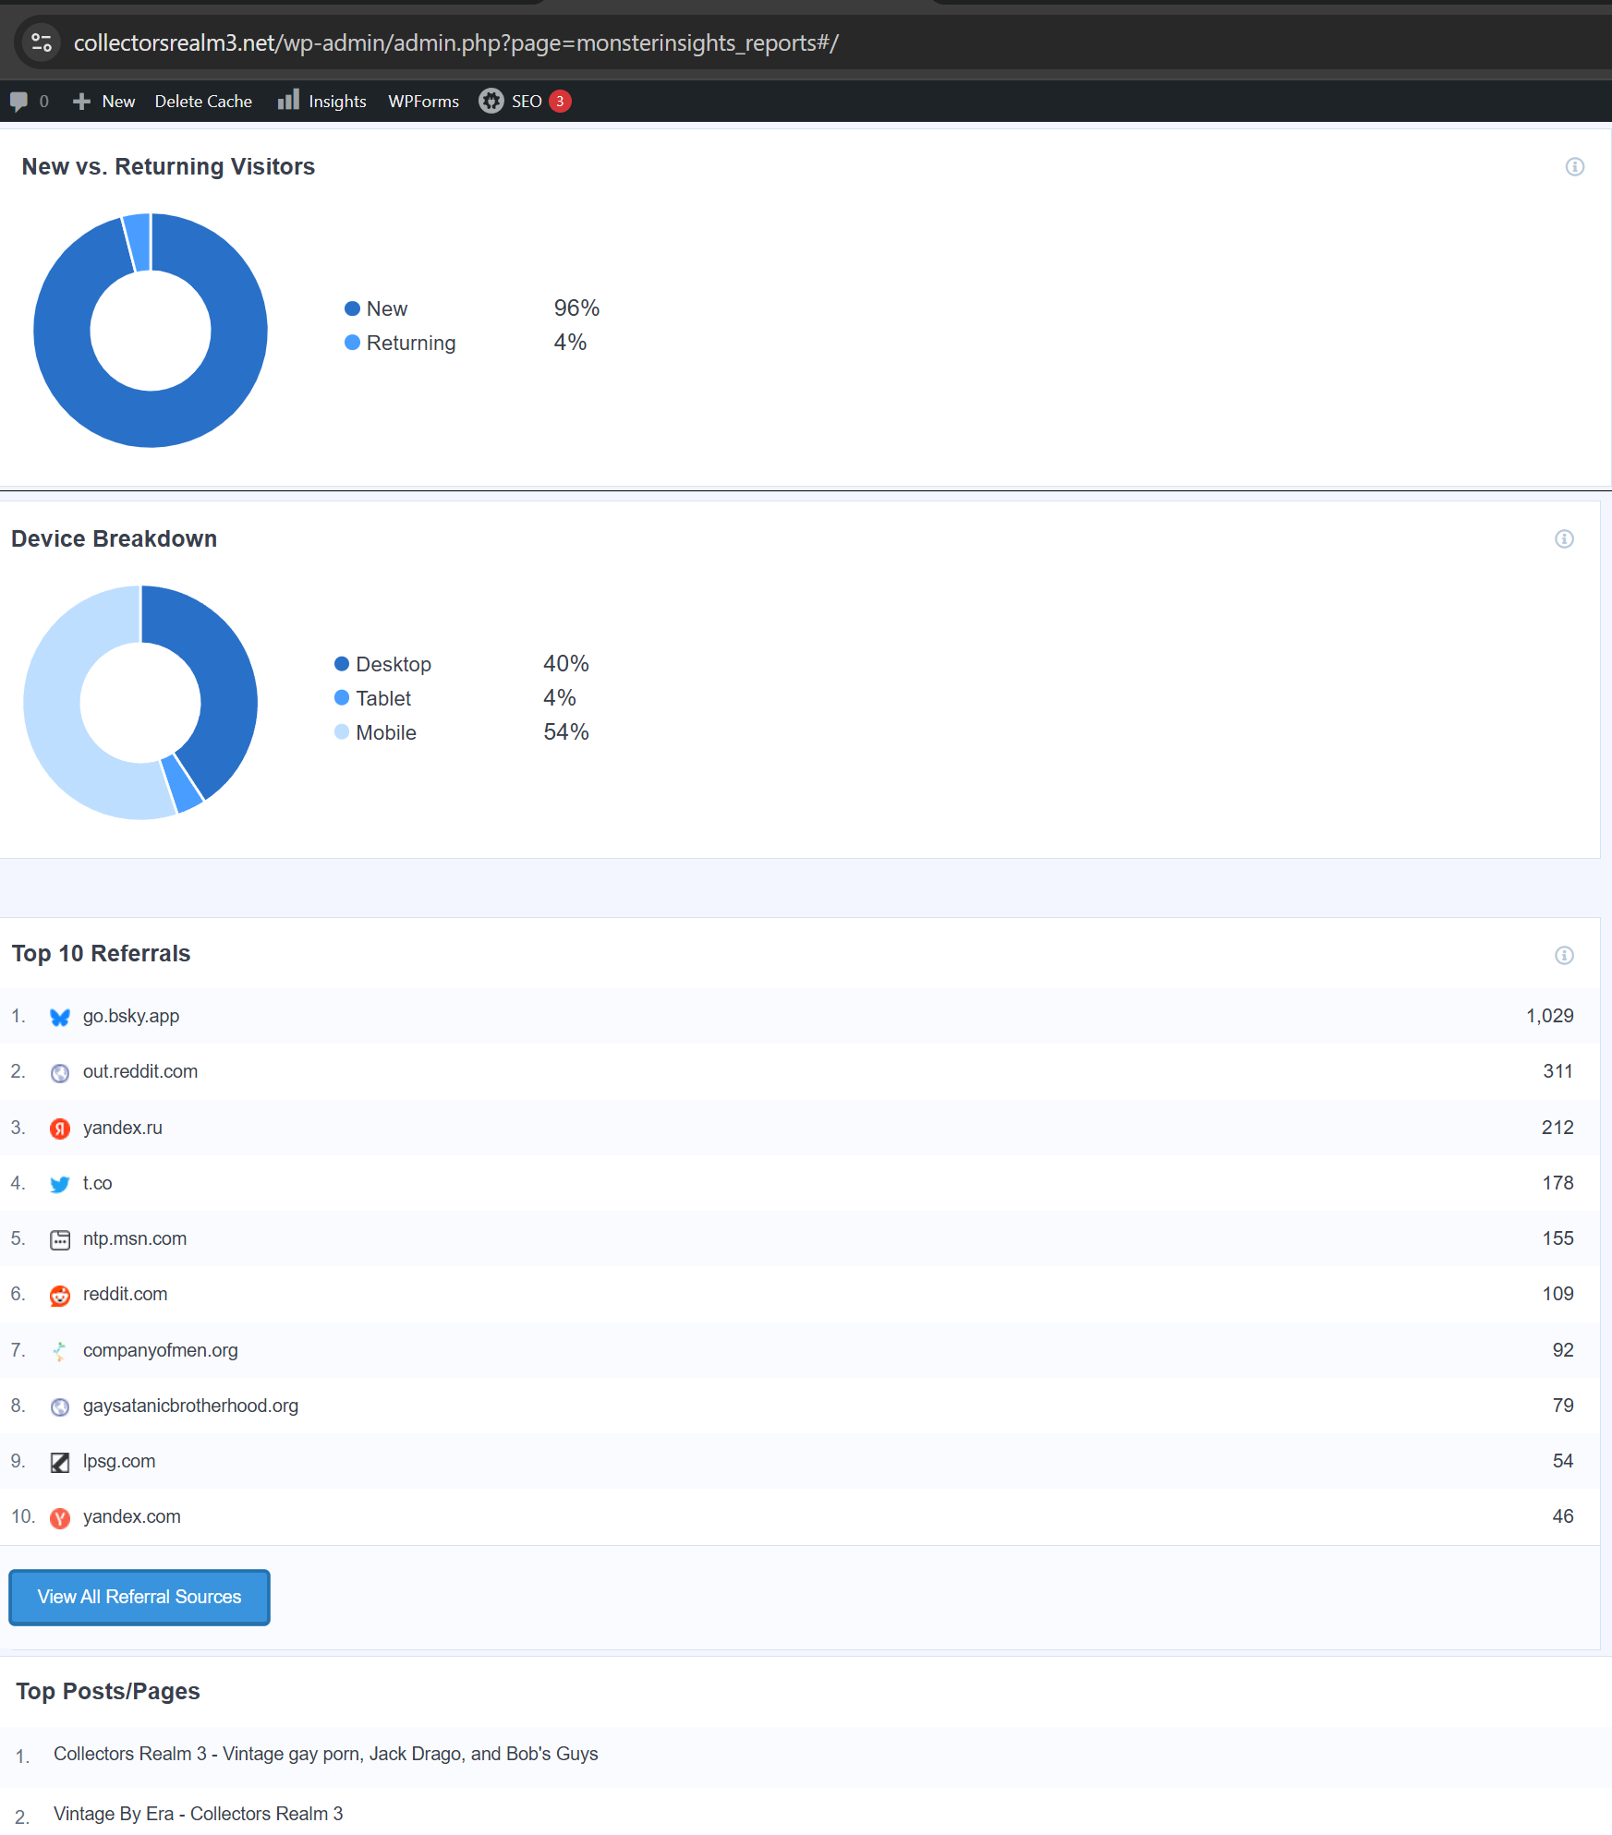
Task: Open the comments bubble icon in admin bar
Action: pyautogui.click(x=18, y=102)
